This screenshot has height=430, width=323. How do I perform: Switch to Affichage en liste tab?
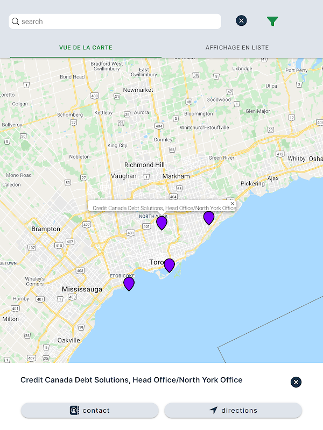[237, 47]
